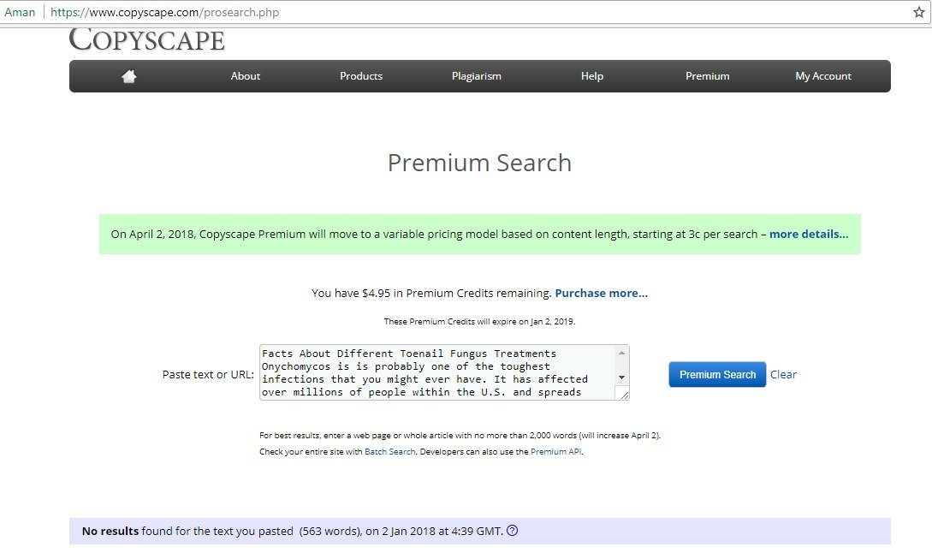Viewport: 932px width, 553px height.
Task: Click the Copyscape logo
Action: click(147, 40)
